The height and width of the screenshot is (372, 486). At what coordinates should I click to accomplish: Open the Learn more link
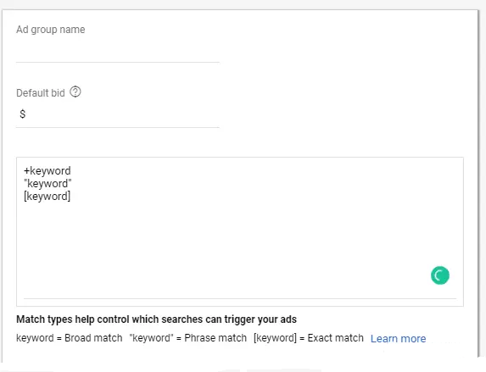399,339
